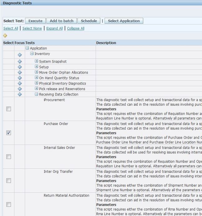Viewport: 202px width, 216px height.
Task: Select the Internal Sales Order test name
Action: pos(59,148)
